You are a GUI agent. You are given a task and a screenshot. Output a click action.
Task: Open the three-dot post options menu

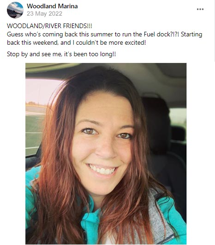coord(200,9)
